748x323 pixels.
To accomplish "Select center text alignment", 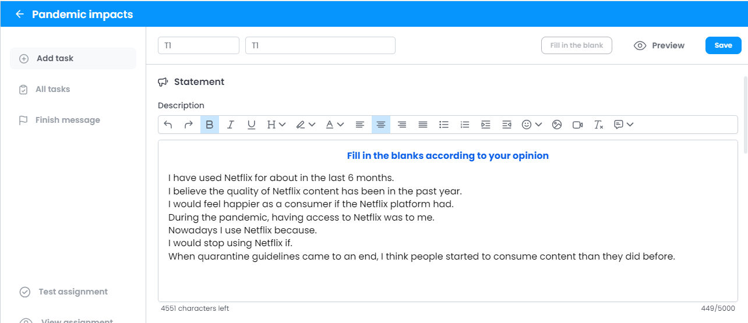I will coord(381,125).
